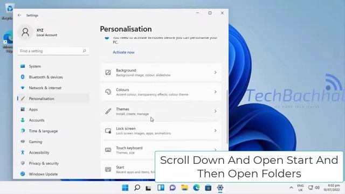
Task: Open Network & internet in sidebar
Action: click(x=53, y=88)
